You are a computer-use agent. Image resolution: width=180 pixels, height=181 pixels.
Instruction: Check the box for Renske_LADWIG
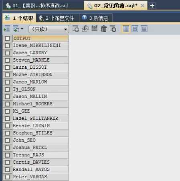7,126
